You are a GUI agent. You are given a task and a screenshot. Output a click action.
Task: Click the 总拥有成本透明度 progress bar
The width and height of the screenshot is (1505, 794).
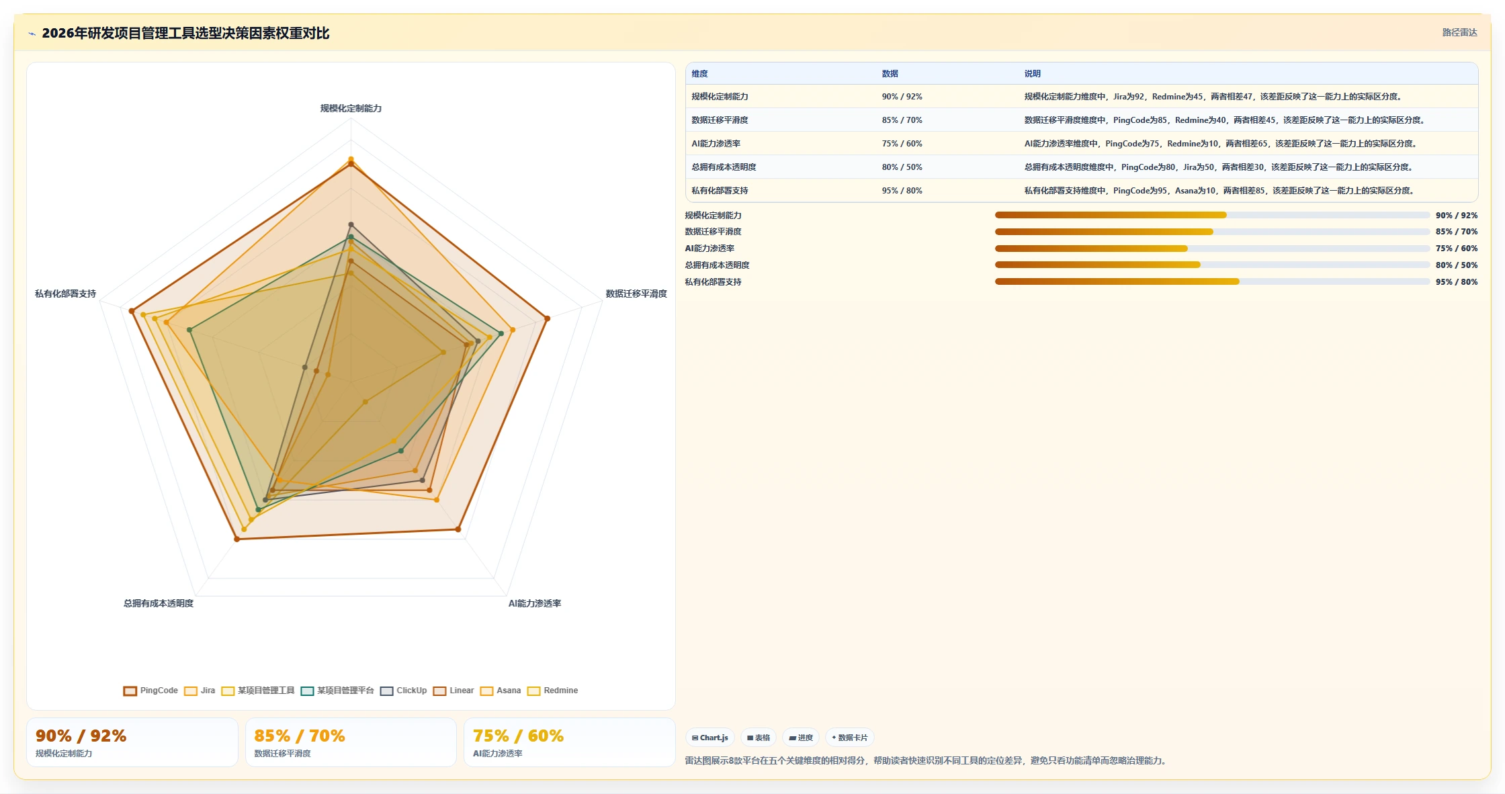[1212, 265]
